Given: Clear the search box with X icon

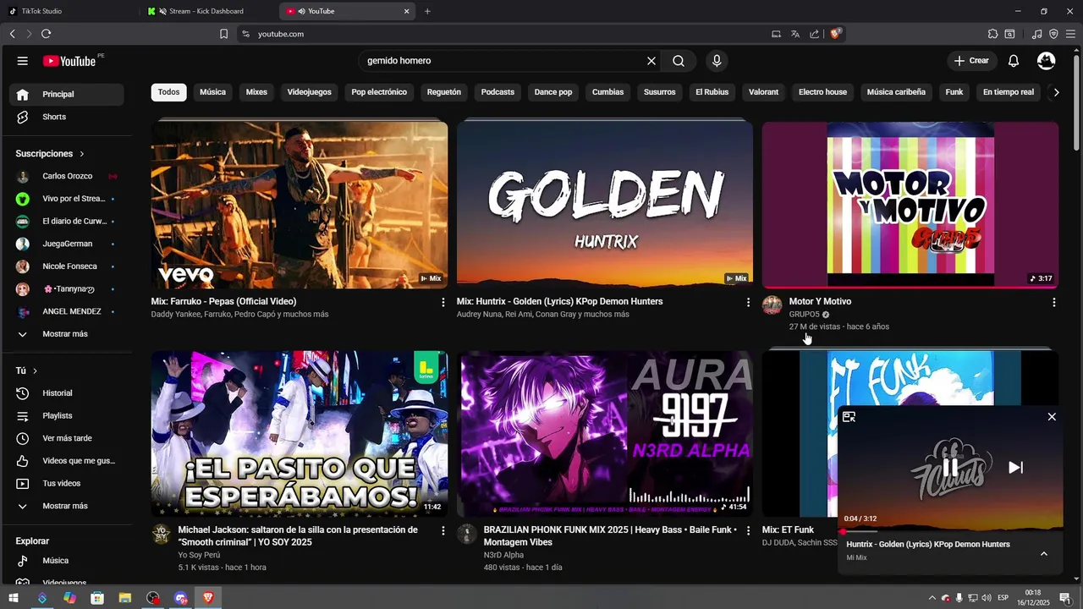Looking at the screenshot, I should click(x=651, y=61).
